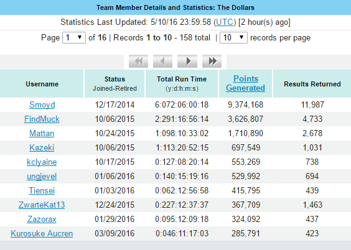Go to previous page arrow icon
The image size is (351, 250).
click(162, 61)
